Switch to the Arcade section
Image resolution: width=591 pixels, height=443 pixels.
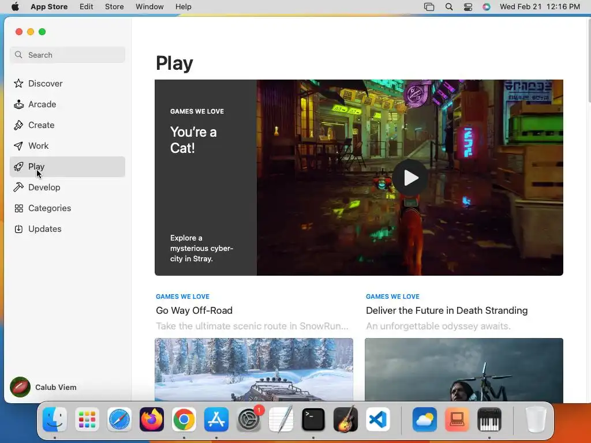(x=68, y=104)
